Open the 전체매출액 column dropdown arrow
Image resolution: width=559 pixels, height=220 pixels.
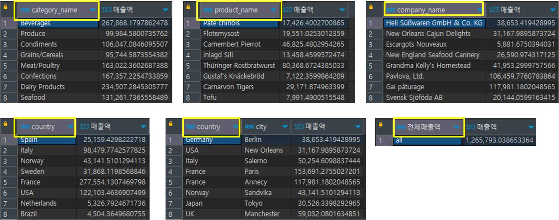(457, 128)
